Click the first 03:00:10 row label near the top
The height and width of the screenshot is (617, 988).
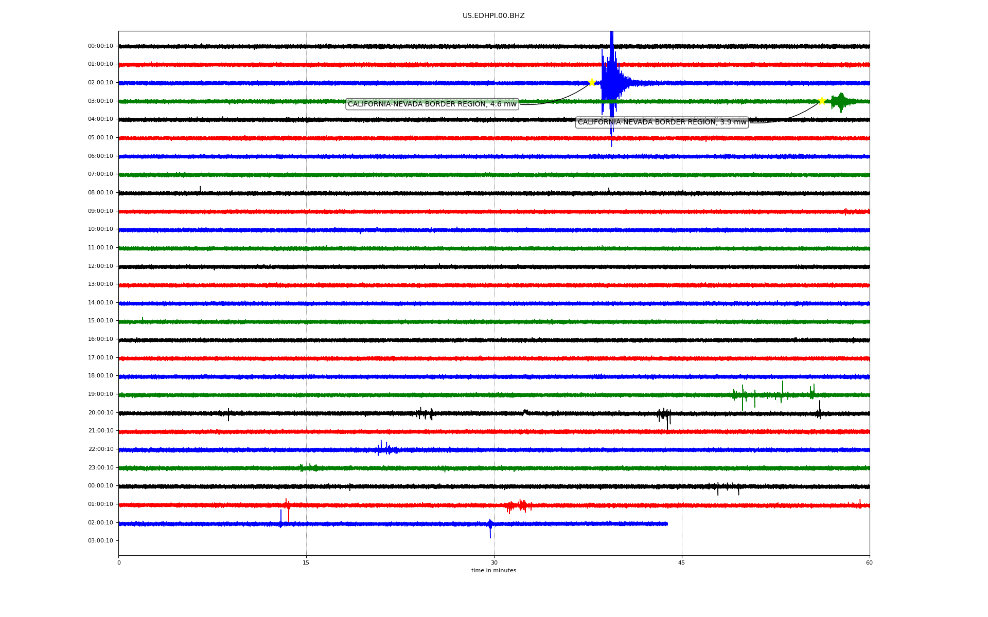coord(100,101)
